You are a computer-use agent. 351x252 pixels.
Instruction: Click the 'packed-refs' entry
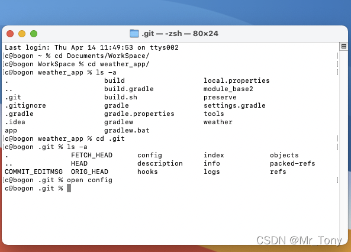point(292,163)
